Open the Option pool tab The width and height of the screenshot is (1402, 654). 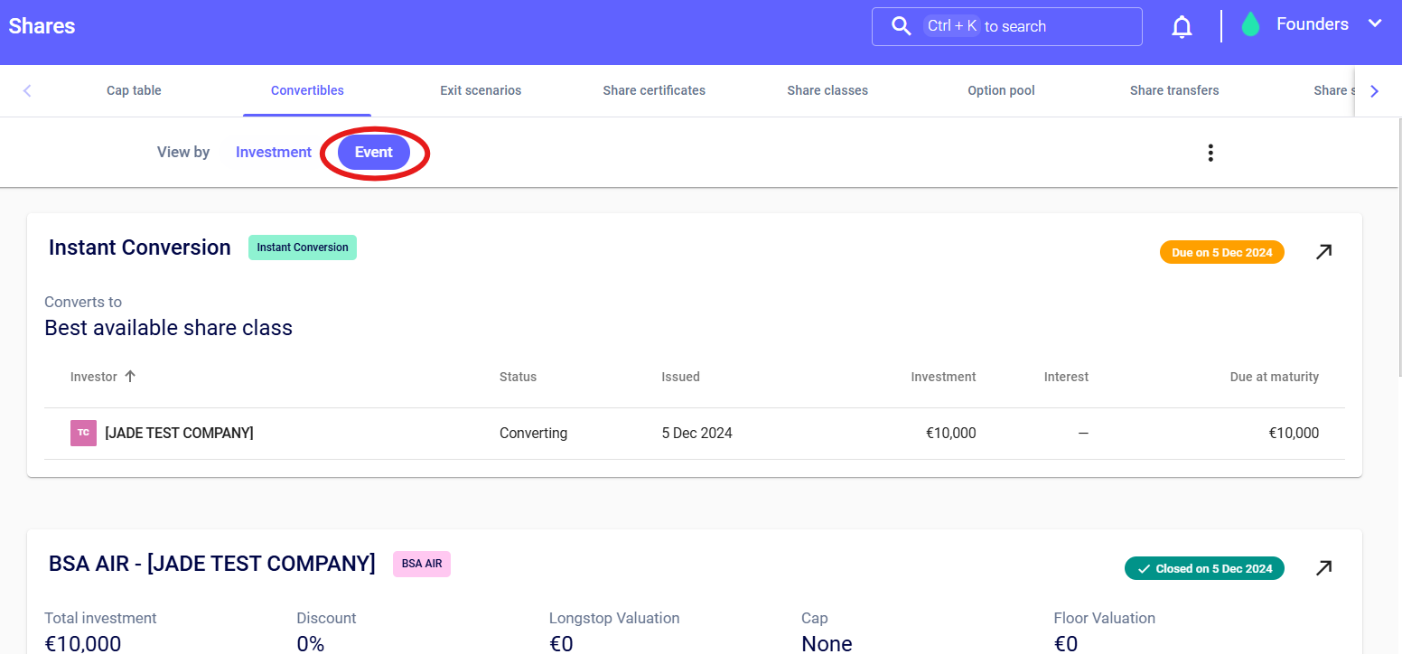click(x=1001, y=90)
